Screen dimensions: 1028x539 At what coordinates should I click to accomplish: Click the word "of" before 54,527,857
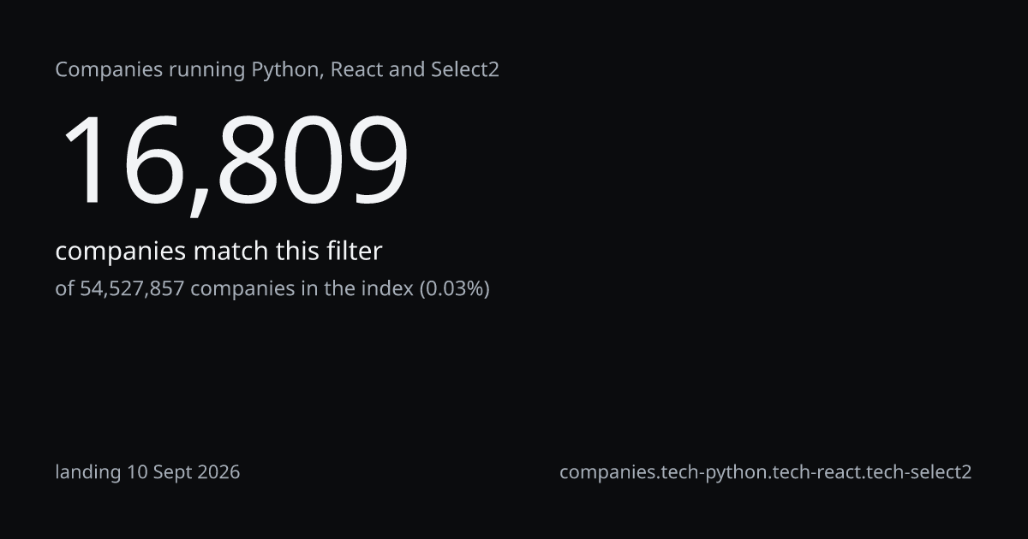tap(64, 288)
